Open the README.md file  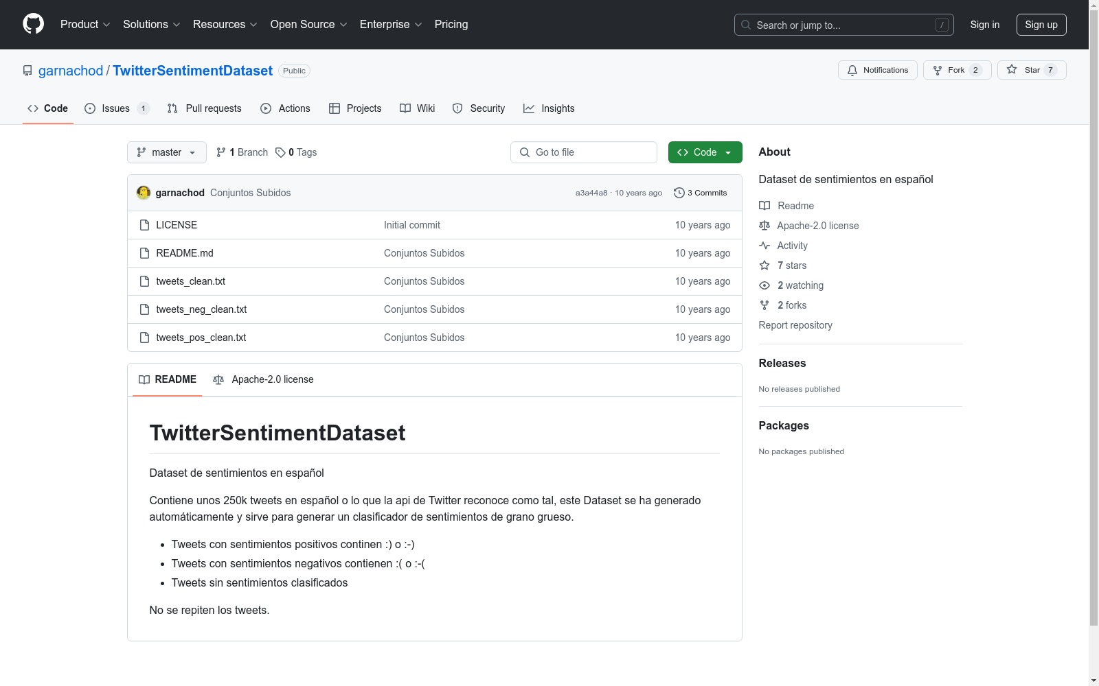(x=185, y=253)
